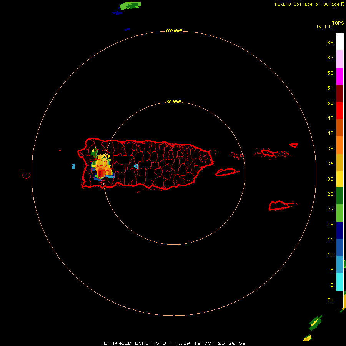Viewport: 346px width, 346px height.
Task: Click the 10 legend value
Action: (x=330, y=255)
